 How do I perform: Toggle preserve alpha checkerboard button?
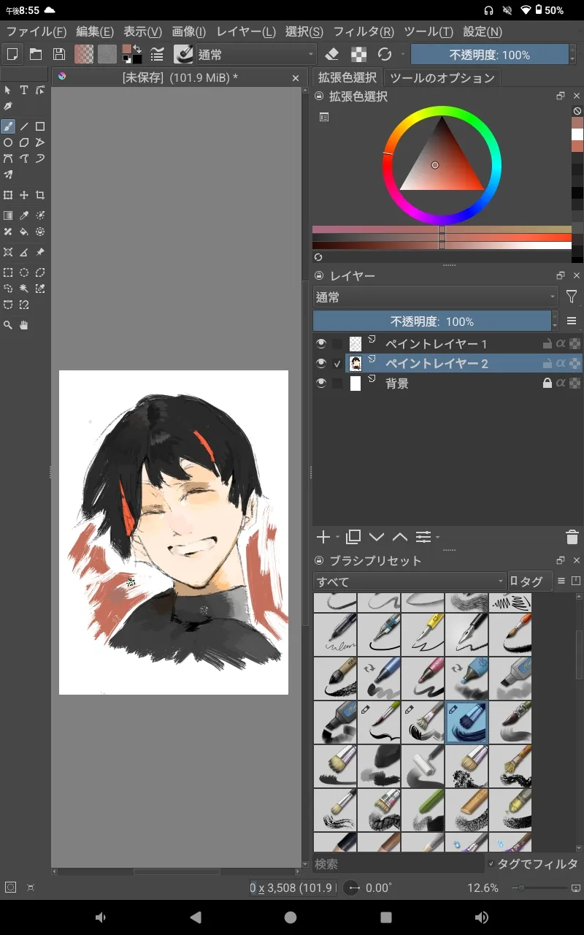[x=358, y=54]
